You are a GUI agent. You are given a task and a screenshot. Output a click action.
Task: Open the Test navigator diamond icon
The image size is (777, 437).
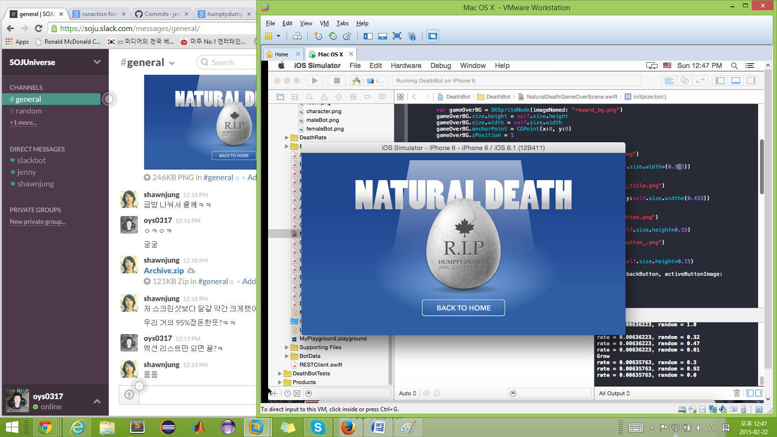pyautogui.click(x=338, y=97)
